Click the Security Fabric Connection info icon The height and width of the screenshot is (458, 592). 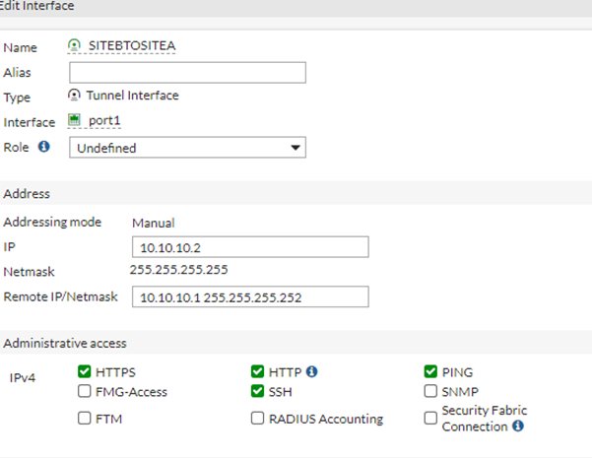tap(517, 426)
